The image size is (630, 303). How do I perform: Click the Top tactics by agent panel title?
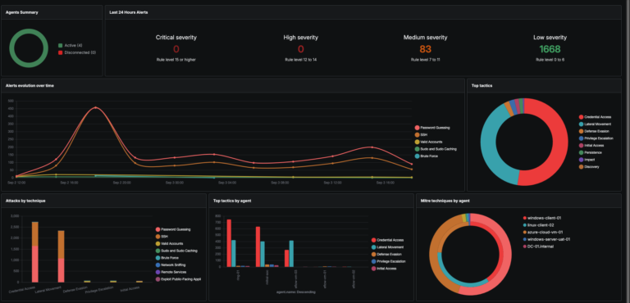(233, 201)
